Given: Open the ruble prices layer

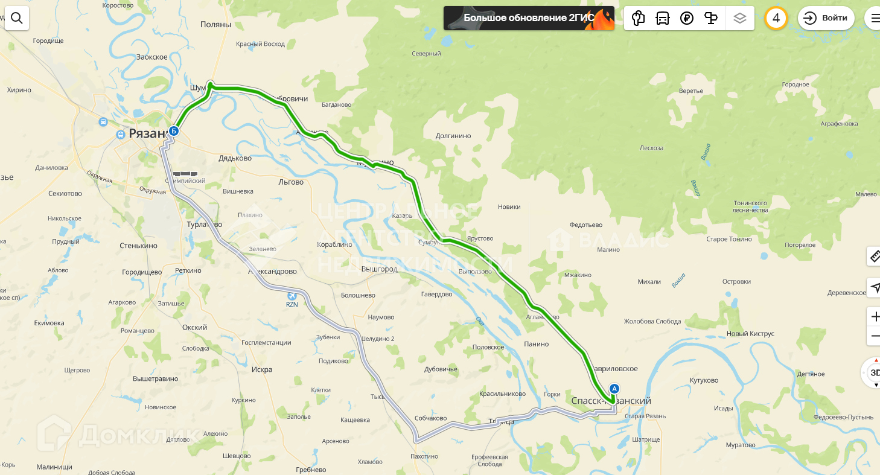Looking at the screenshot, I should tap(687, 18).
